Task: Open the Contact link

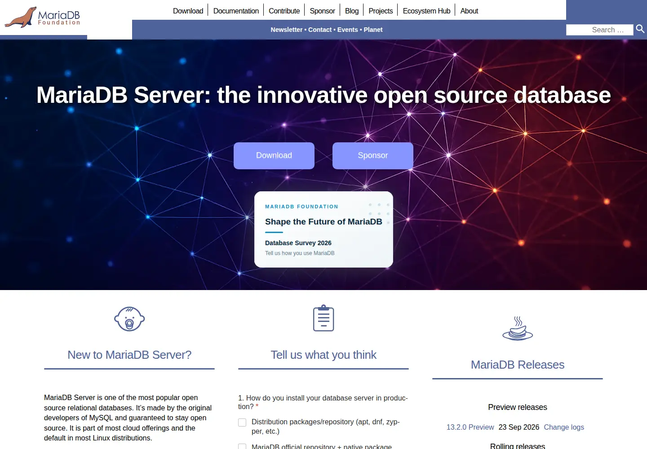Action: click(320, 30)
